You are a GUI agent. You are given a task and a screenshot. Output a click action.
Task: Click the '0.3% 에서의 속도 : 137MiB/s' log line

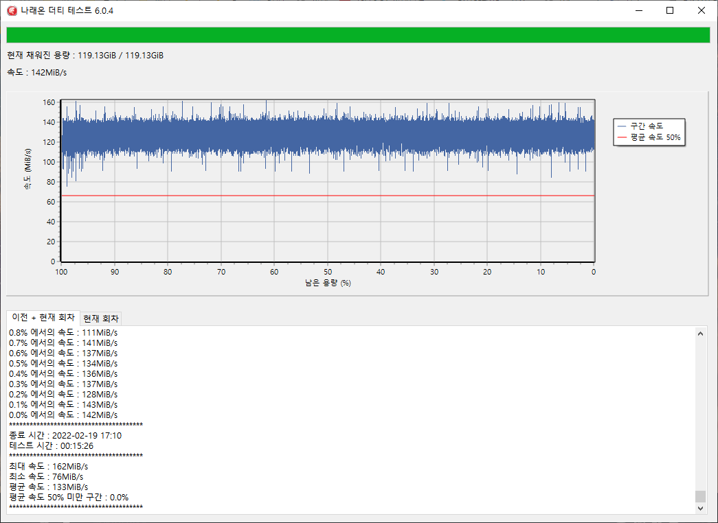point(63,384)
